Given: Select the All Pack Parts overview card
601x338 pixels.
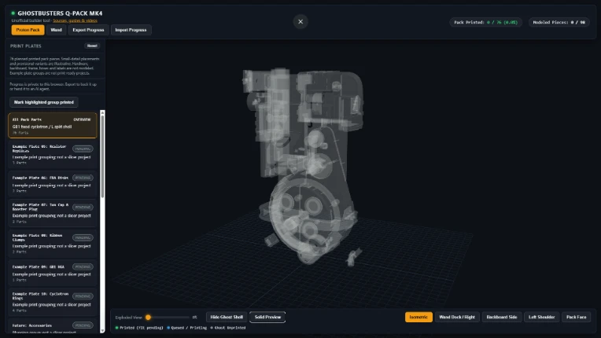Looking at the screenshot, I should tap(53, 126).
